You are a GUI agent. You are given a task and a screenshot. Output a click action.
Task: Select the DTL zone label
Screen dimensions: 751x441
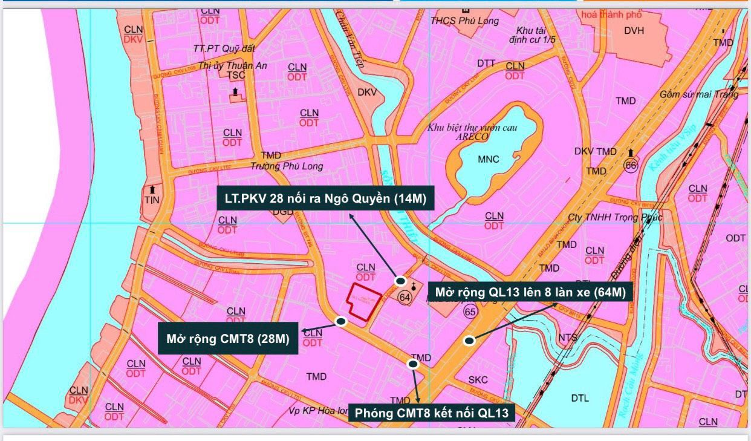(579, 398)
